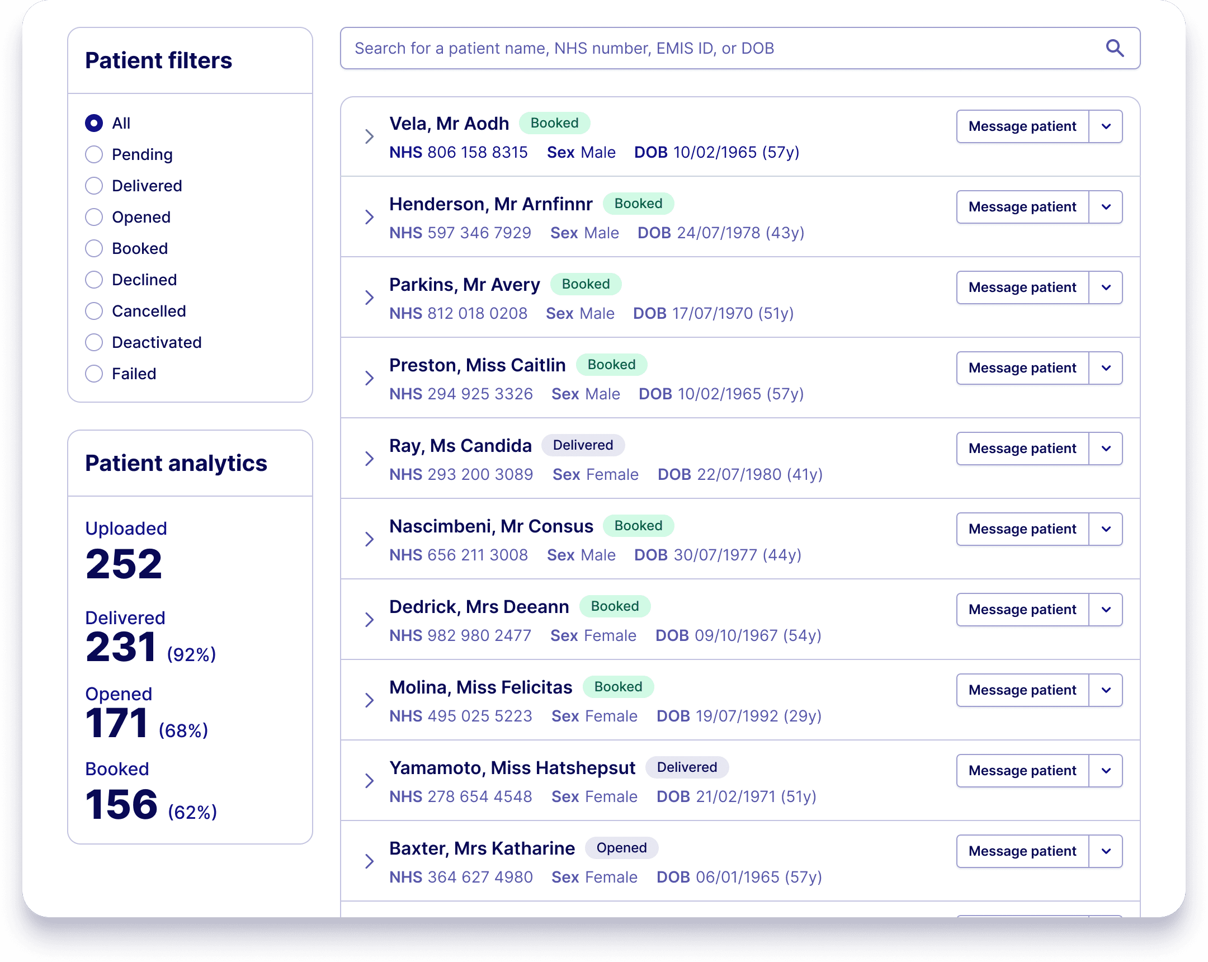This screenshot has width=1208, height=962.
Task: Expand the Ray, Ms Candida patient row
Action: pos(369,459)
